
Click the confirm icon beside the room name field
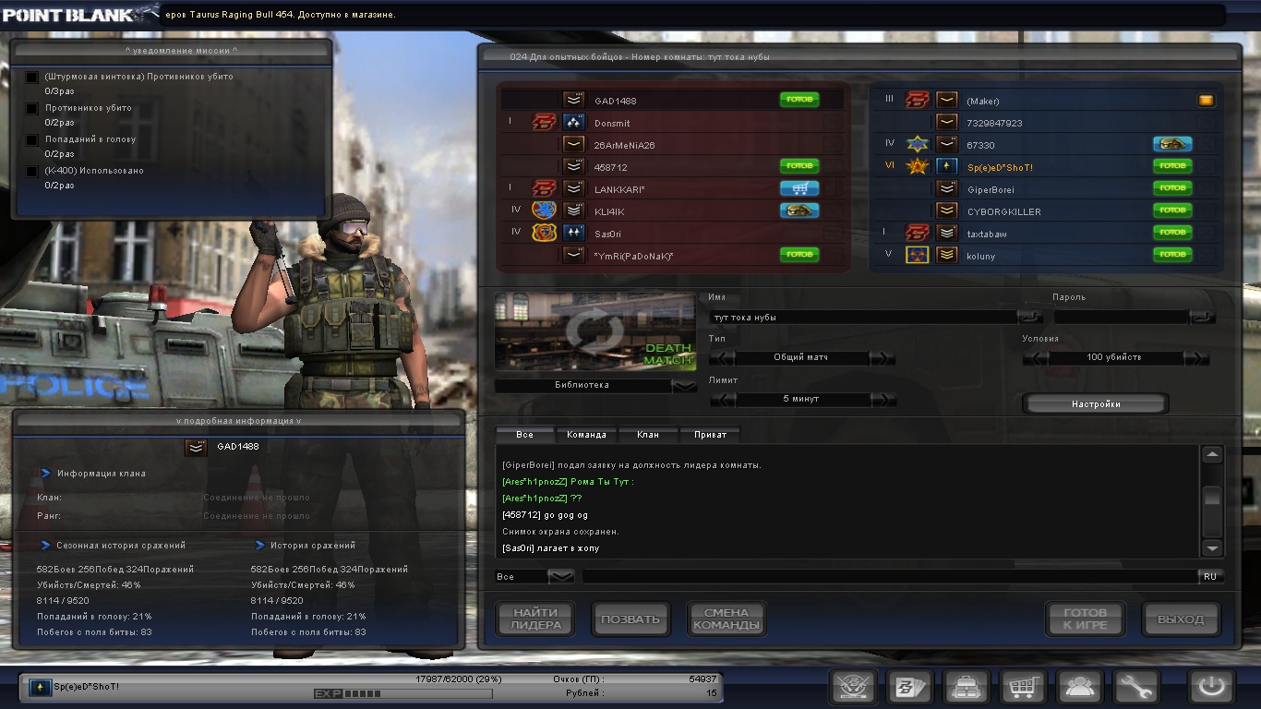click(1029, 317)
